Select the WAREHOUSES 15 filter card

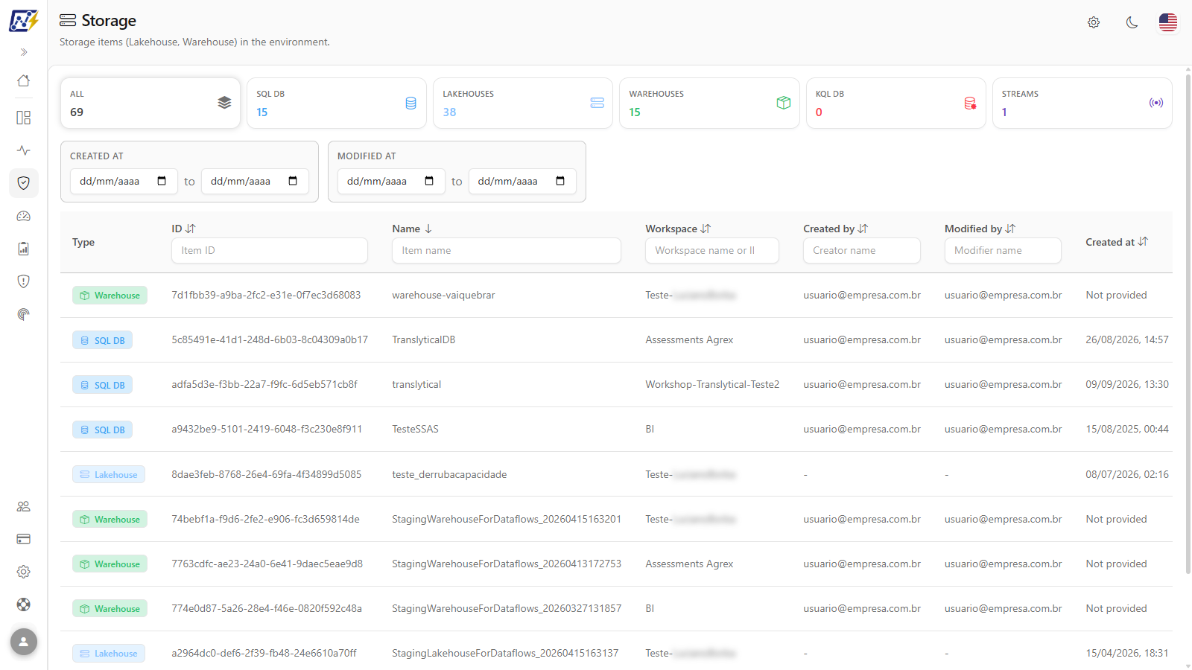709,103
